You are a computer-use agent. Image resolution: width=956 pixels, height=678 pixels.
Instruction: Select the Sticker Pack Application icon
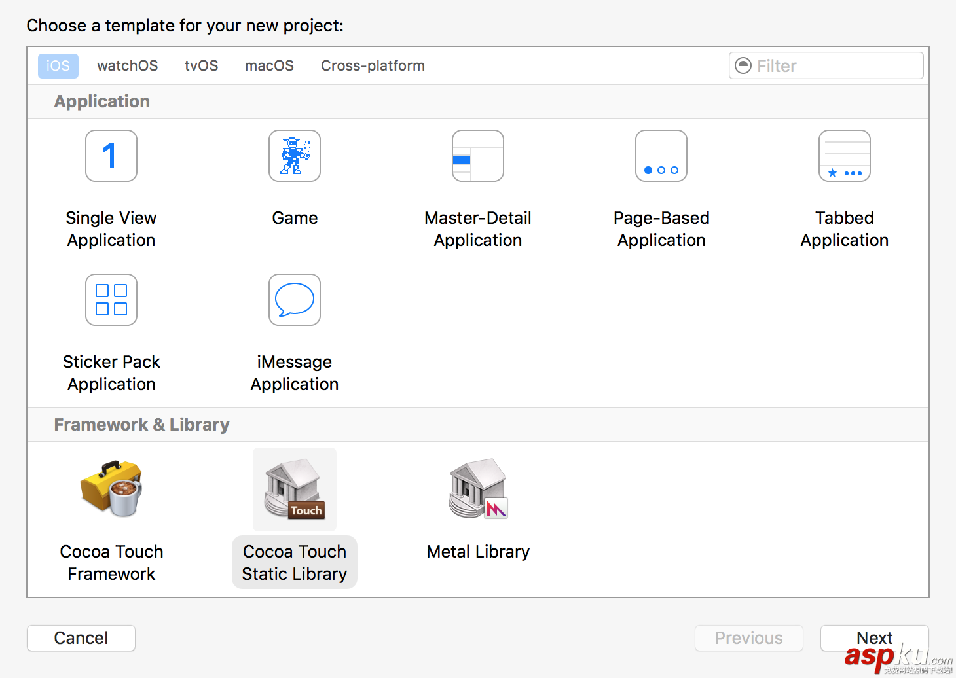tap(111, 300)
